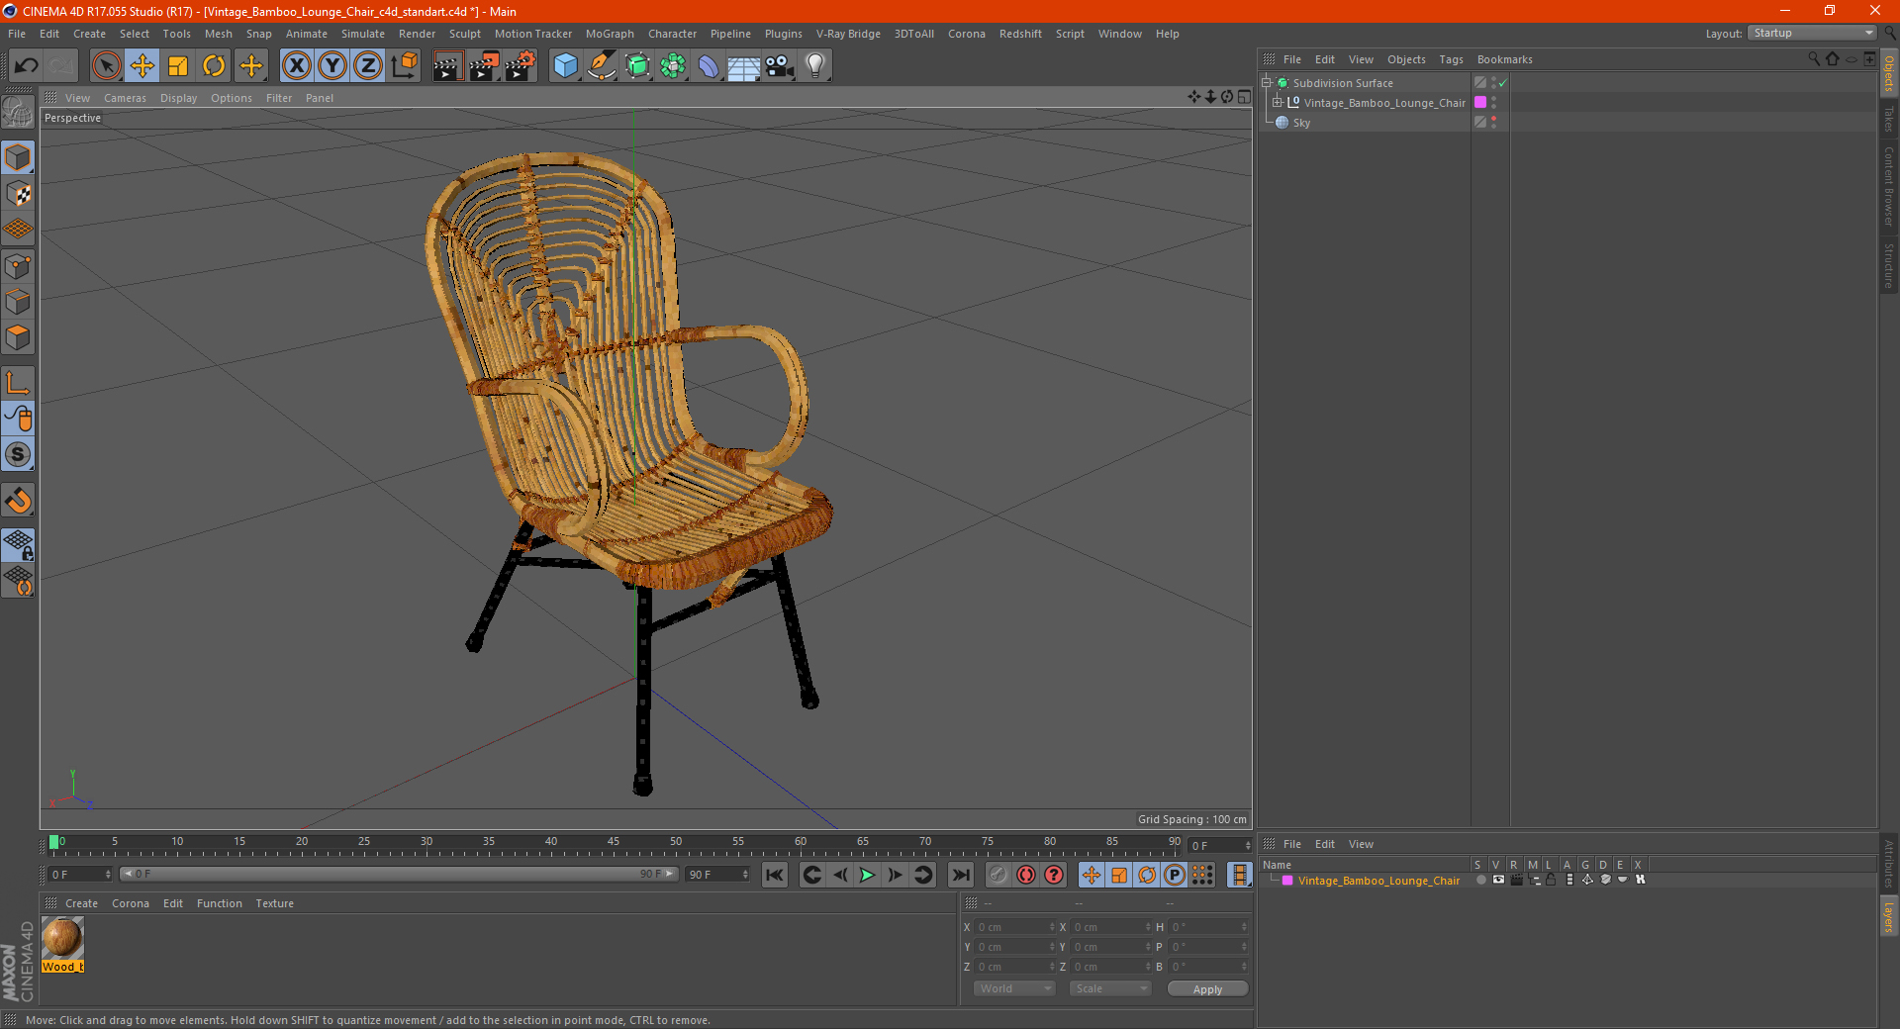Click frame 45 on timeline ruler
This screenshot has width=1900, height=1029.
click(x=614, y=844)
